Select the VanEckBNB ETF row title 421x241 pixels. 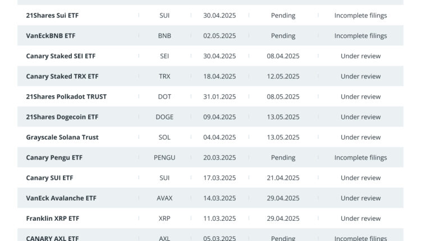pos(51,36)
